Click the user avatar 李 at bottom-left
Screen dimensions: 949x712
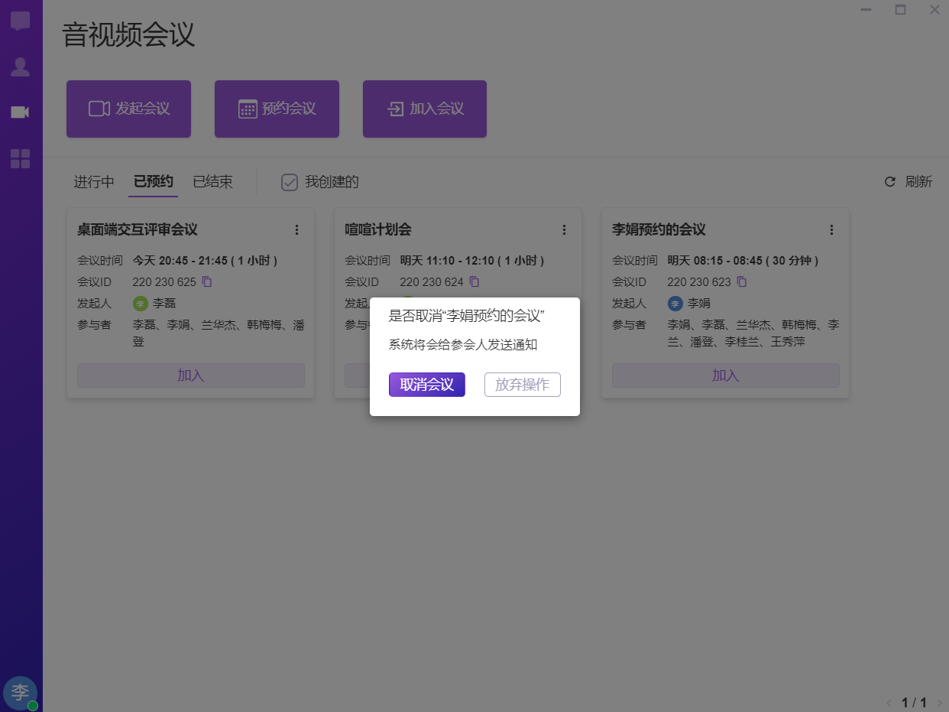20,692
